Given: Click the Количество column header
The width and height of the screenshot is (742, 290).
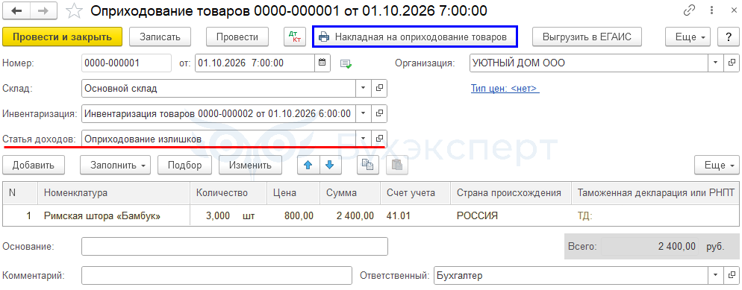Looking at the screenshot, I should 228,192.
